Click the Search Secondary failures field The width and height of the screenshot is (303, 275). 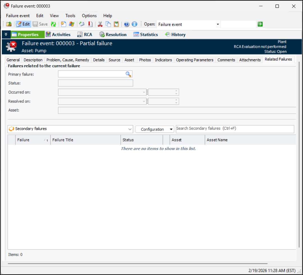(x=235, y=129)
